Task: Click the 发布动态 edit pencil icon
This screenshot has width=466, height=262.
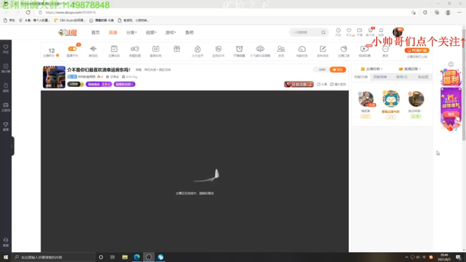Action: (x=323, y=49)
